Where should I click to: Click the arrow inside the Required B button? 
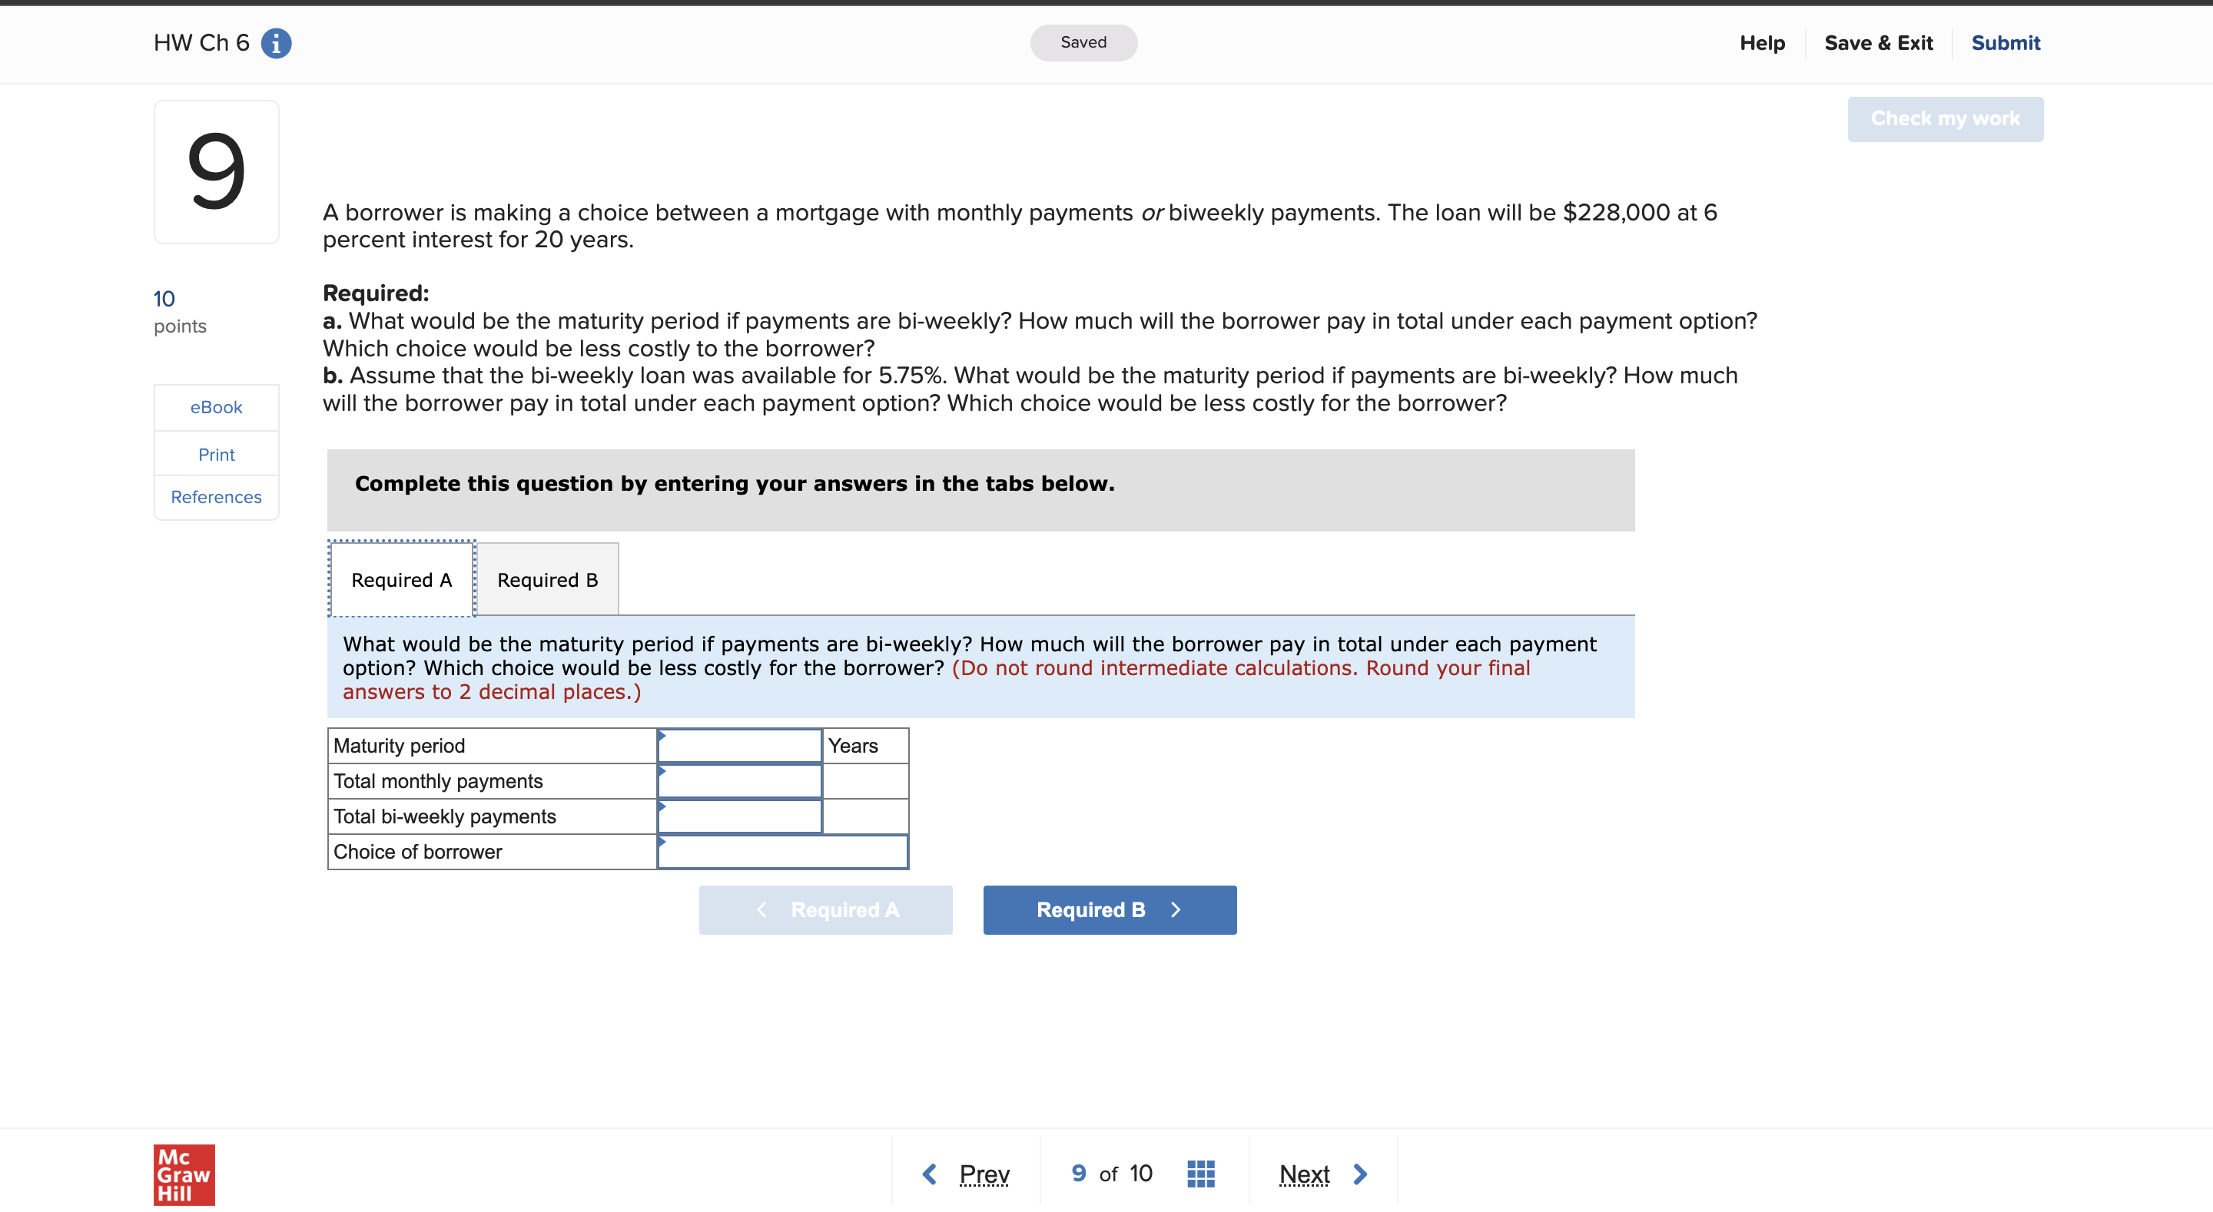pyautogui.click(x=1176, y=909)
